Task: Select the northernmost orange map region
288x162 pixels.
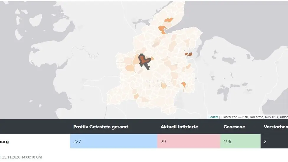Action: (x=169, y=20)
